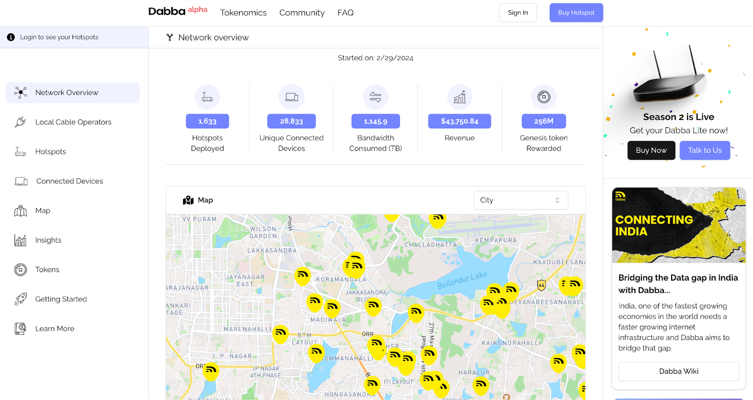The image size is (753, 400).
Task: Click the Network overview header branch icon
Action: (x=169, y=38)
